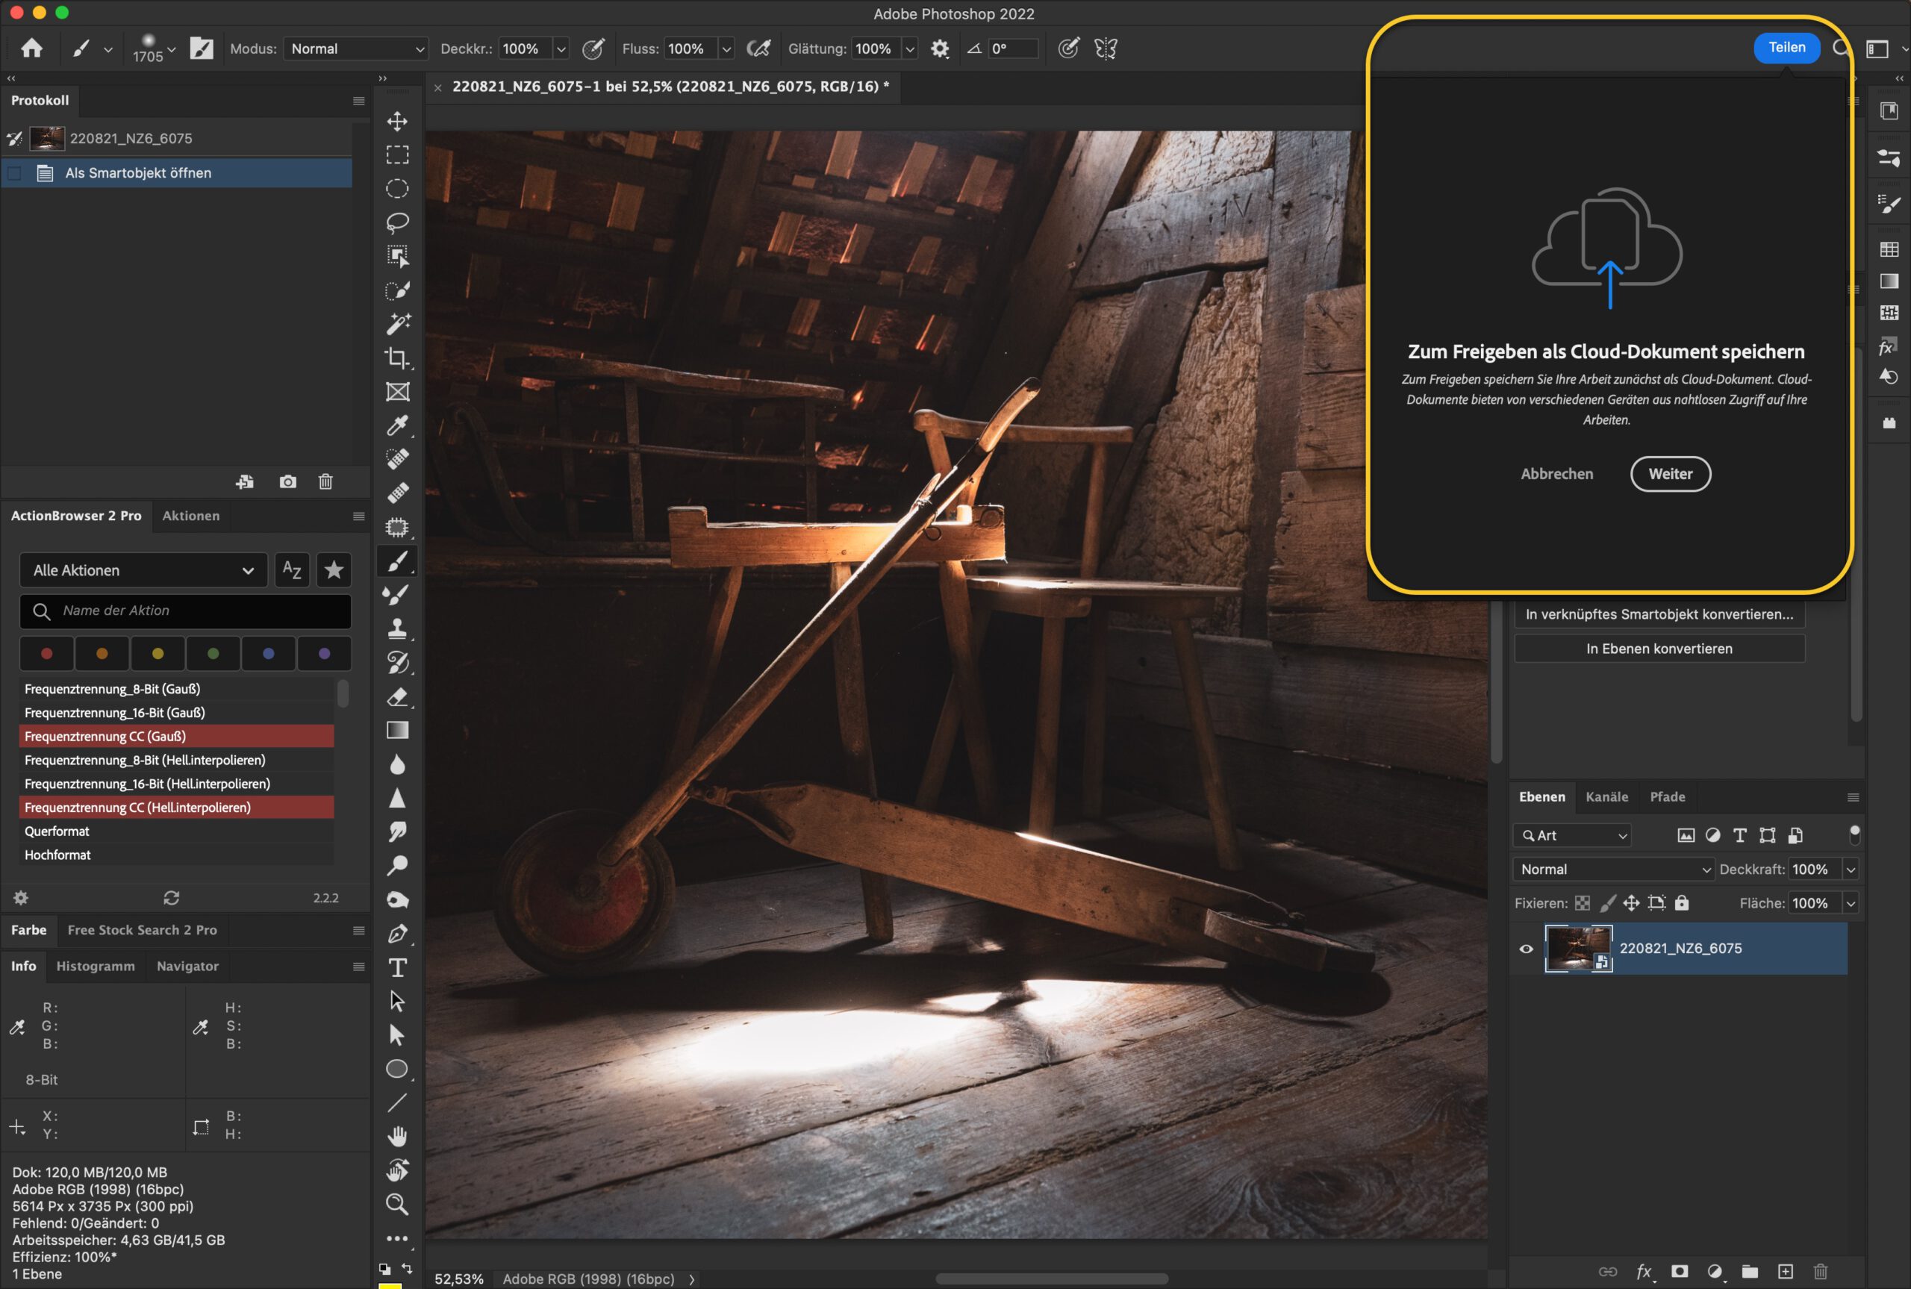Select the Horizontal Type tool
The image size is (1911, 1289).
397,967
